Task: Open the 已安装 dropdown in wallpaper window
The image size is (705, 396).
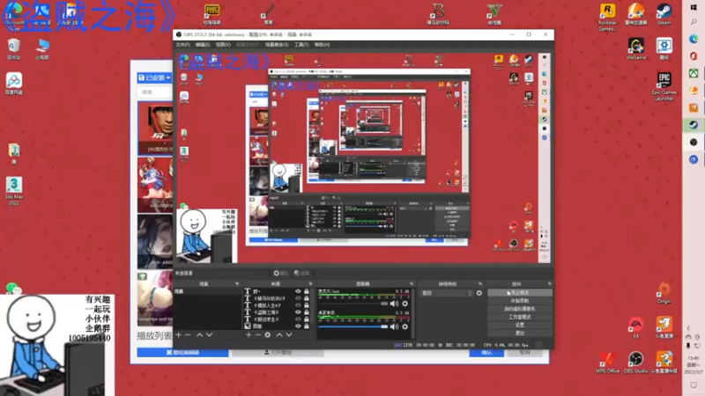Action: click(155, 77)
